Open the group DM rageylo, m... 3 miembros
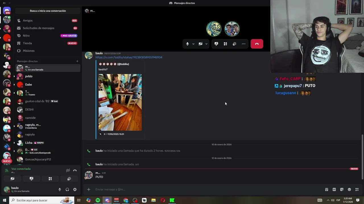Screen dimensions: 364x204 pyautogui.click(x=48, y=126)
